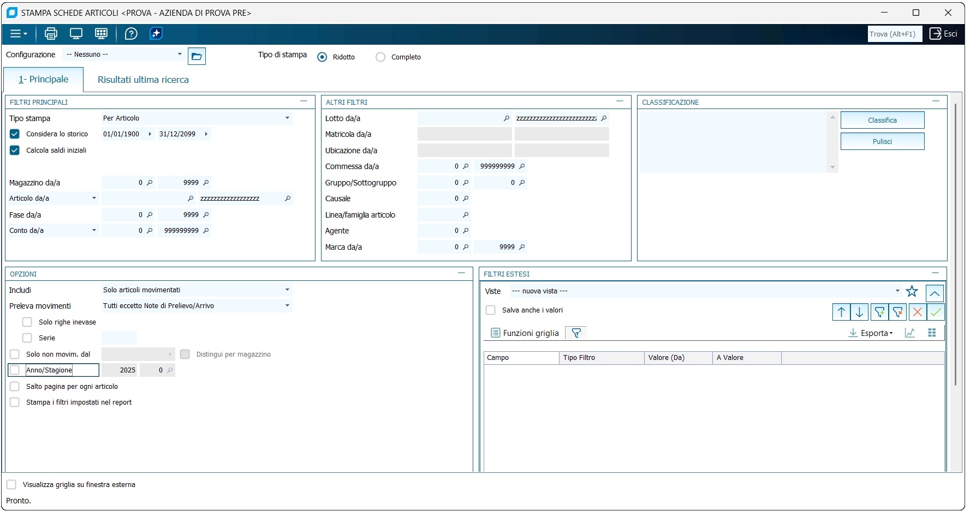Screen dimensions: 970x511
Task: Enable Salto pagina per ogni articolo
Action: point(15,387)
